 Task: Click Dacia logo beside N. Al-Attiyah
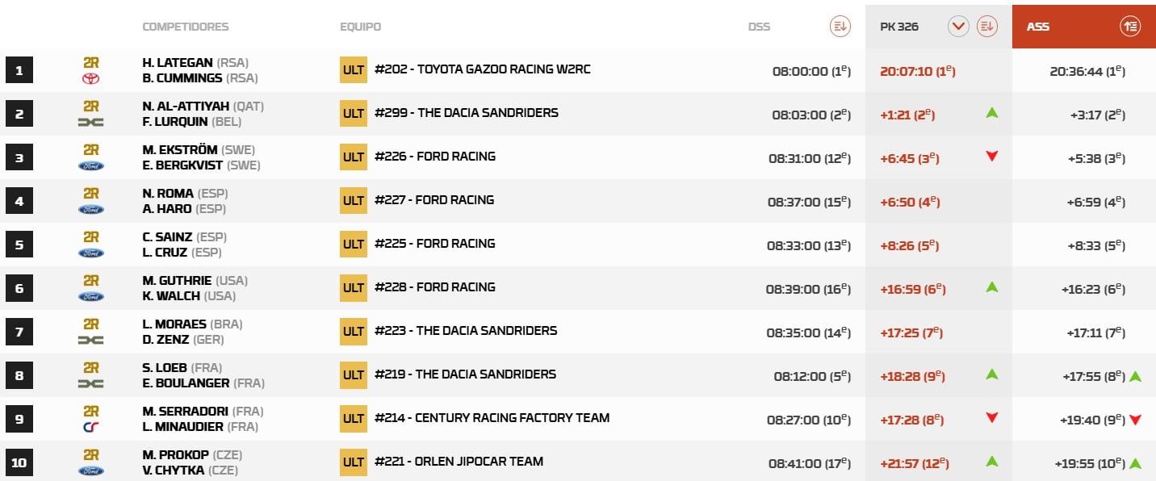[x=90, y=122]
